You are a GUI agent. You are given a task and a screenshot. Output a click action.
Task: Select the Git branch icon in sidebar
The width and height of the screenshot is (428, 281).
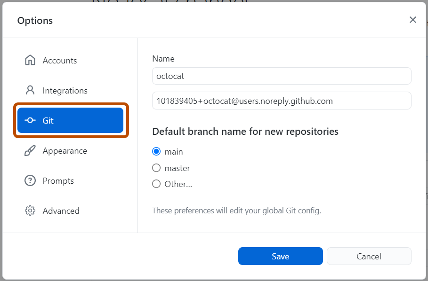30,120
